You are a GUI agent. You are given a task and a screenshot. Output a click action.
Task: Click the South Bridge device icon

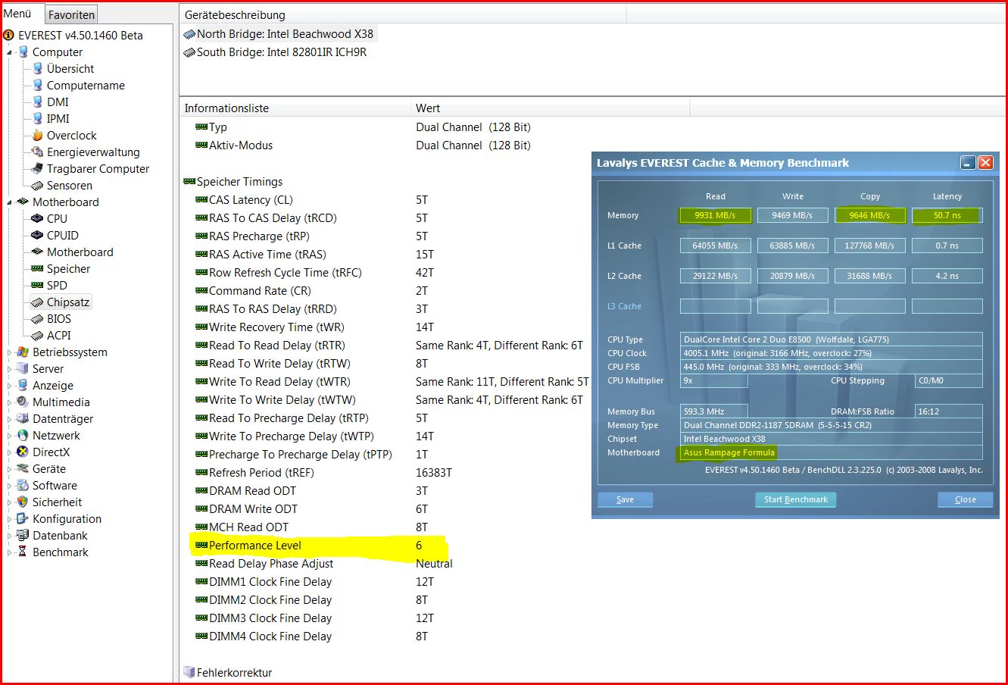click(189, 52)
